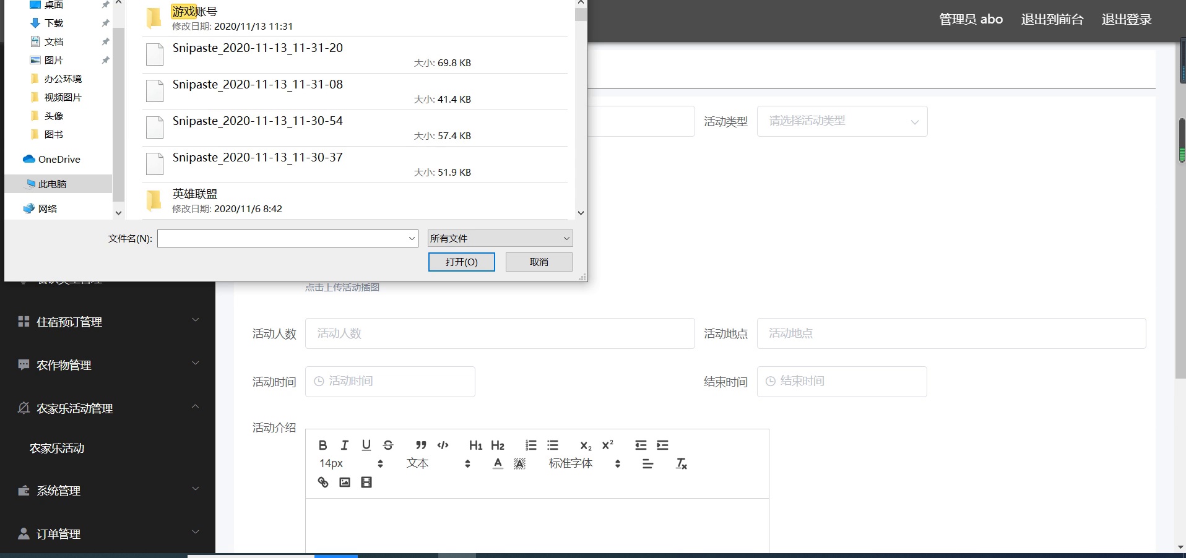
Task: Click 打开(O) button in file dialog
Action: pos(462,262)
